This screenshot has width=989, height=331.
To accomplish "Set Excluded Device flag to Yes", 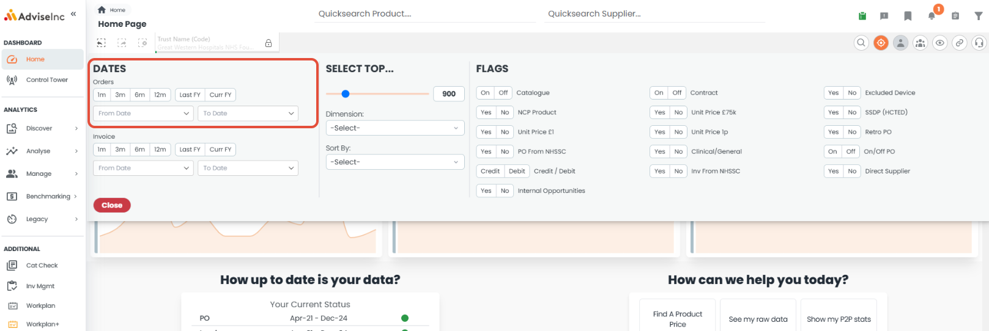I will tap(834, 93).
